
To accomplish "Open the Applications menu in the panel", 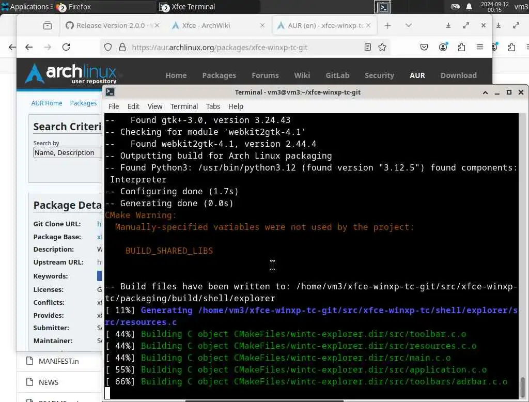I will click(x=26, y=7).
